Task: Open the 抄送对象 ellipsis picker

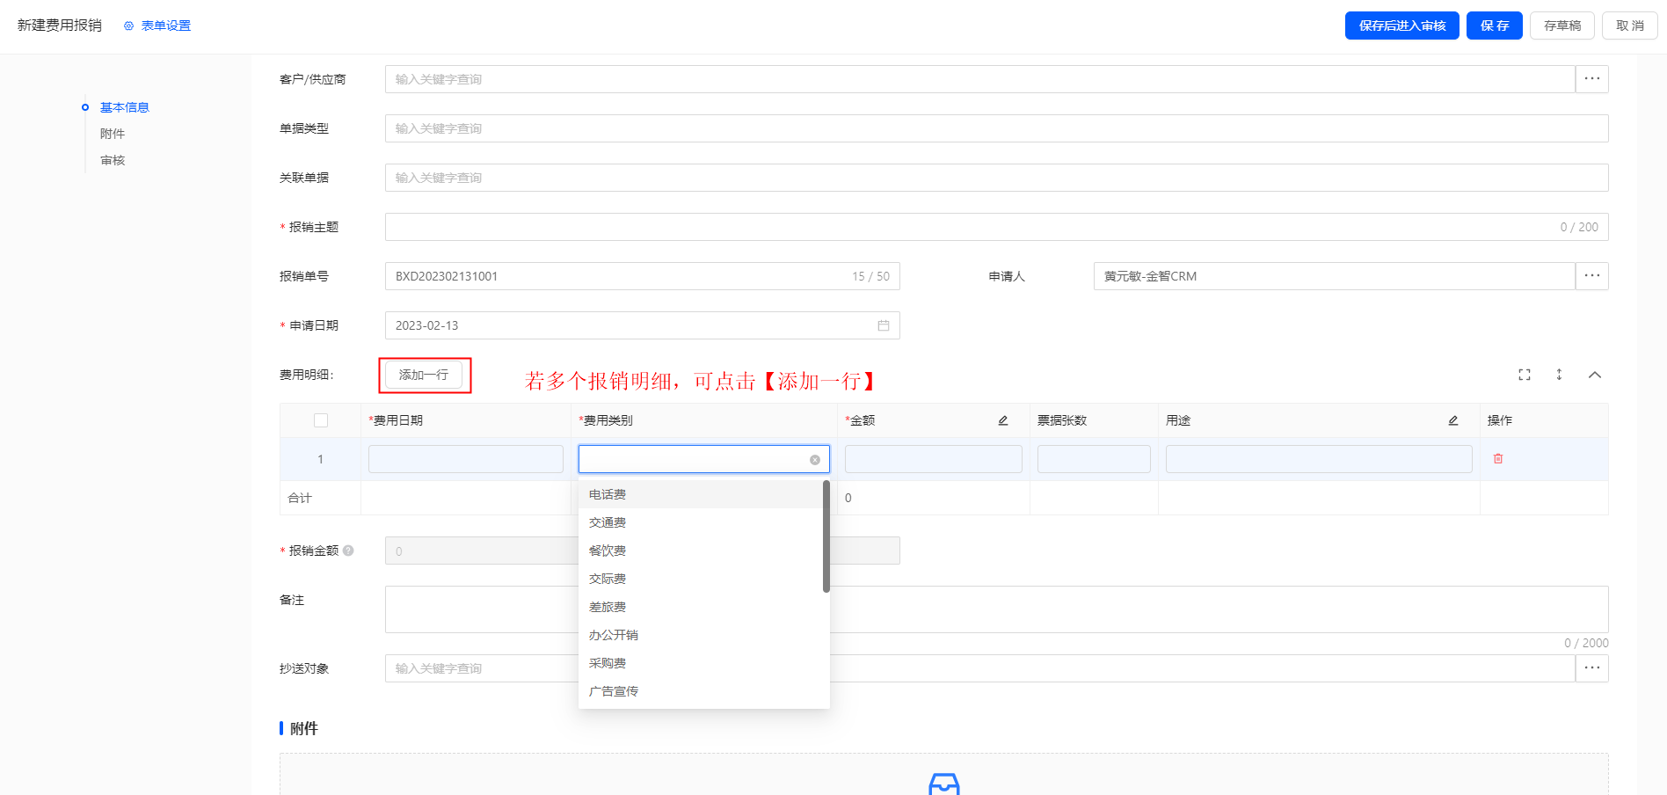Action: click(1591, 668)
